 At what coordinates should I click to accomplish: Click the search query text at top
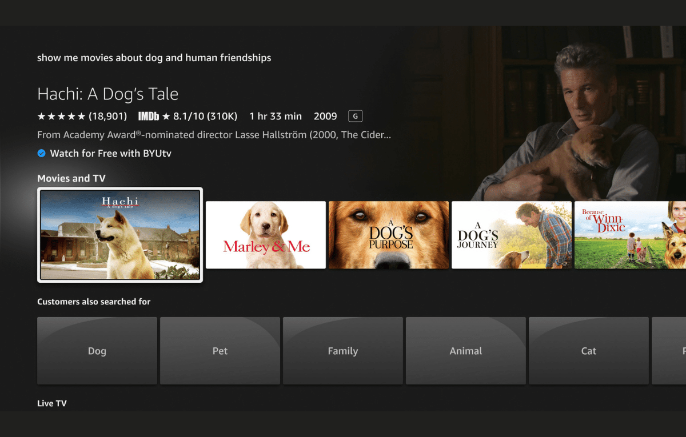pos(154,58)
